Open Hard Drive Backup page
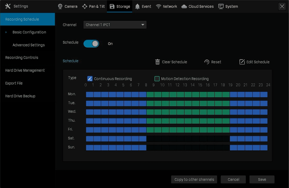 click(20, 96)
